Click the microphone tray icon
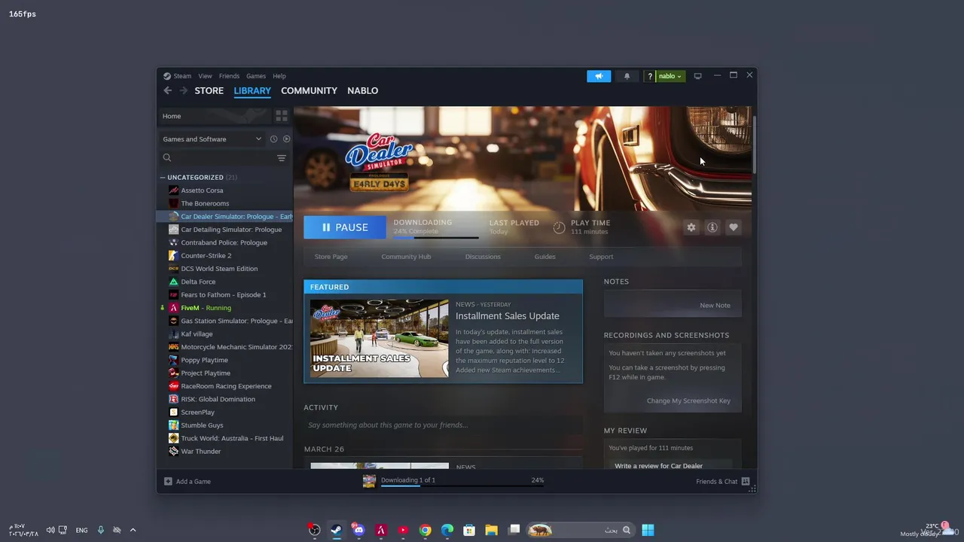The width and height of the screenshot is (964, 542). pyautogui.click(x=100, y=530)
